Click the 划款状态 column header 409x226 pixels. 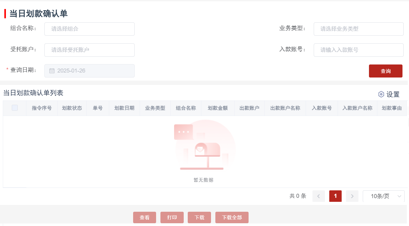point(72,108)
